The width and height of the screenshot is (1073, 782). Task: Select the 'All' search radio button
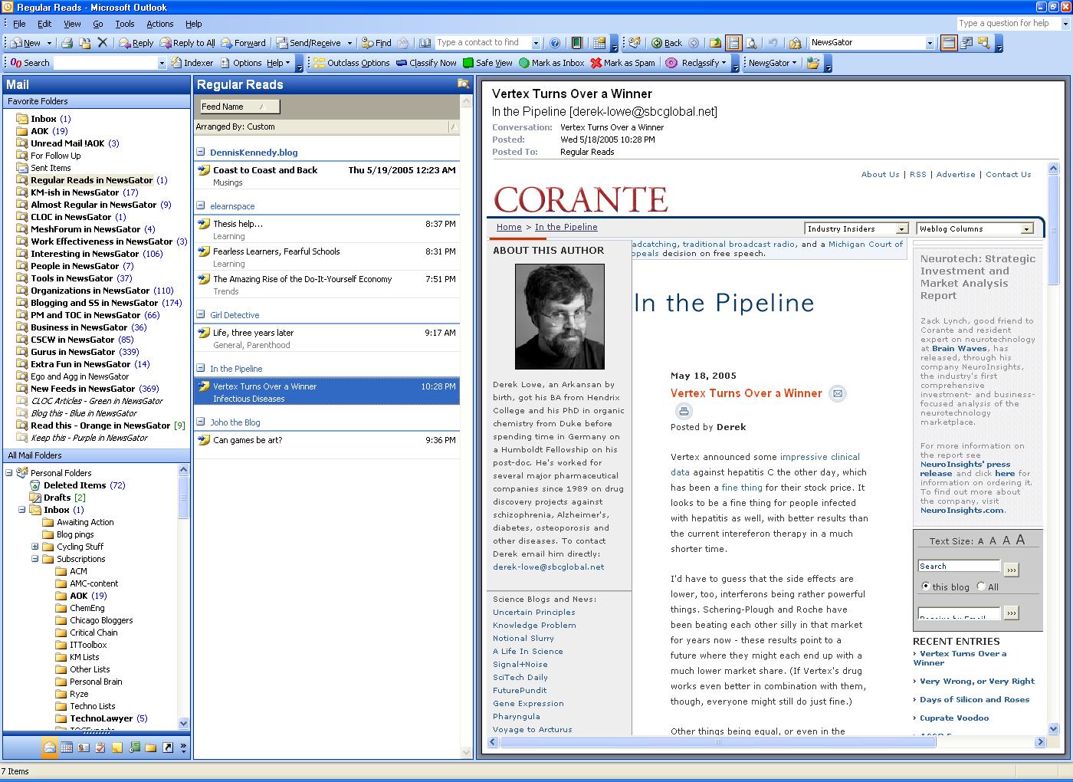(x=981, y=586)
